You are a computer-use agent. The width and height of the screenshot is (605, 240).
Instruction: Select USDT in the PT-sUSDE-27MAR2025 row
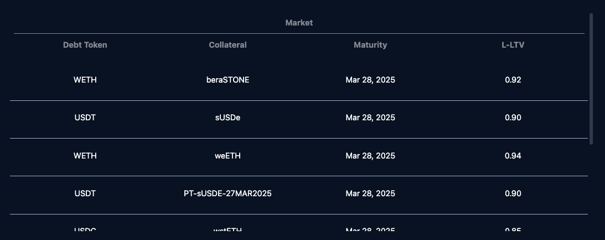click(x=85, y=193)
